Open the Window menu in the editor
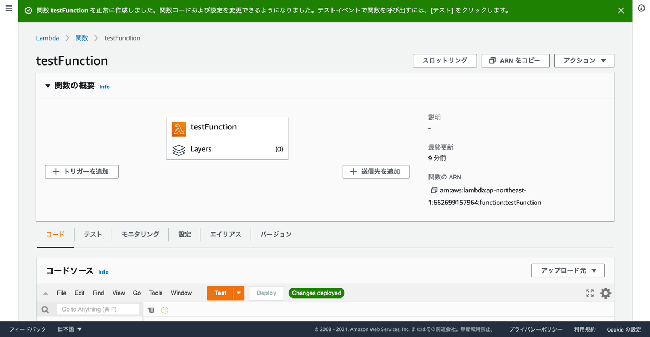The height and width of the screenshot is (337, 650). click(181, 293)
